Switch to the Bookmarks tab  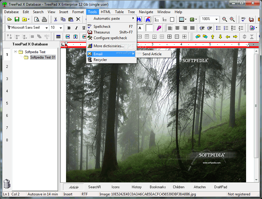point(158,187)
